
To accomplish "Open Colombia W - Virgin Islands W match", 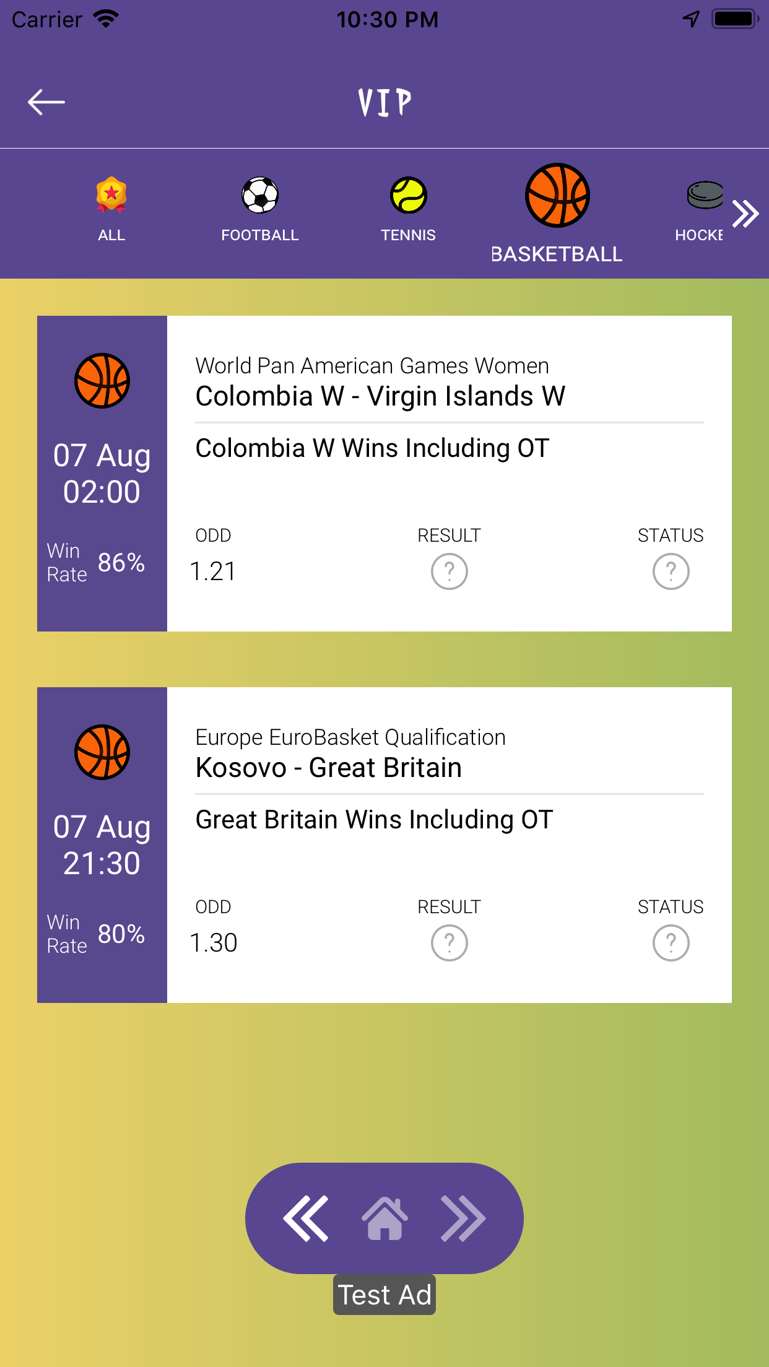I will point(380,396).
